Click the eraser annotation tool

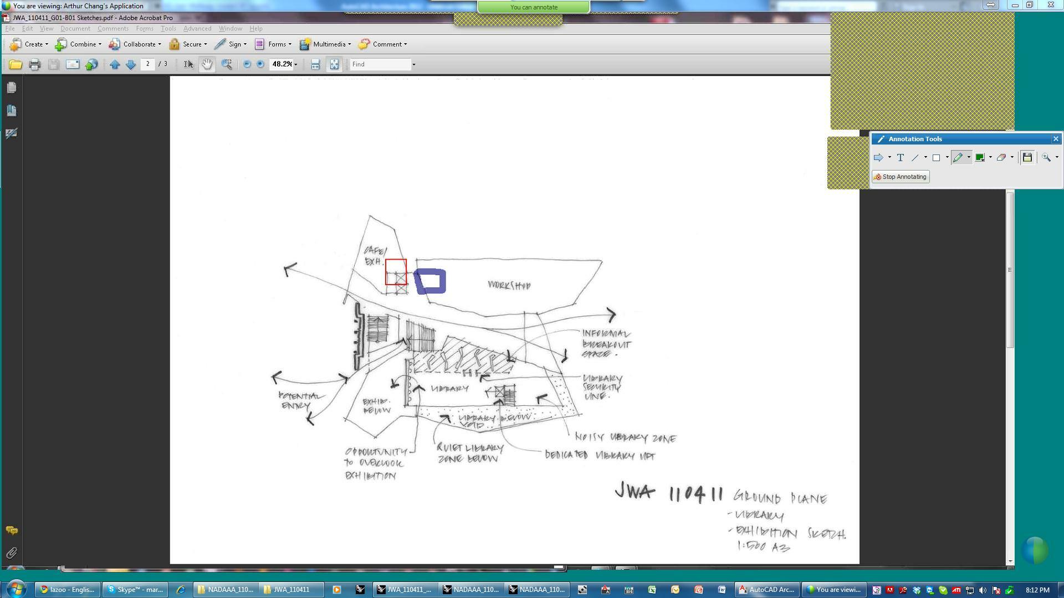1001,158
